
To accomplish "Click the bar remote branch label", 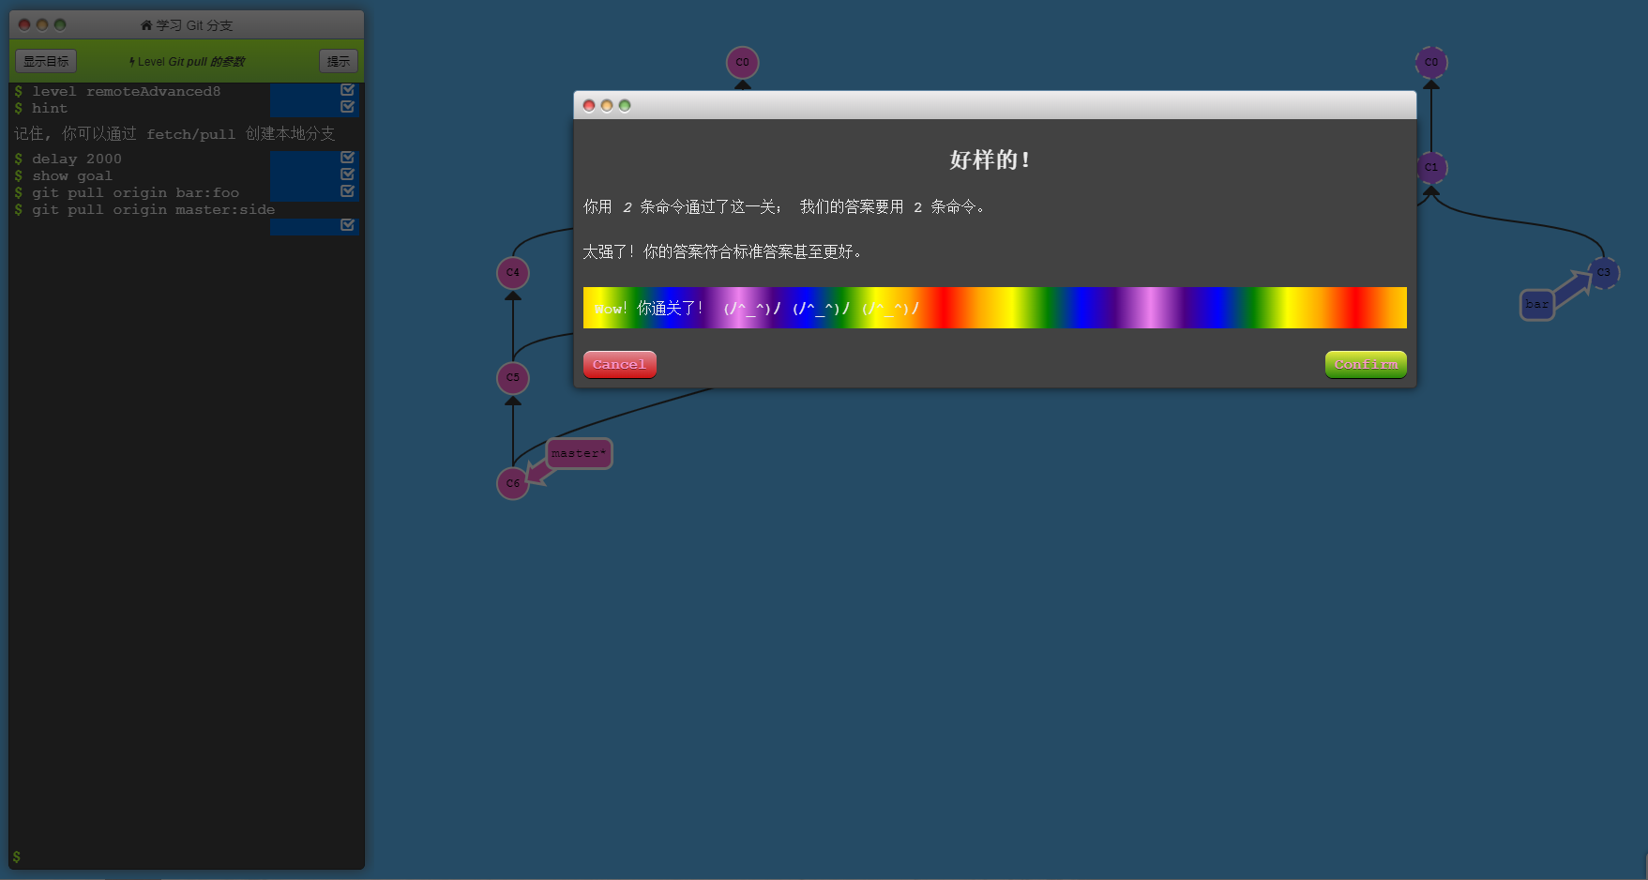I will 1537,304.
